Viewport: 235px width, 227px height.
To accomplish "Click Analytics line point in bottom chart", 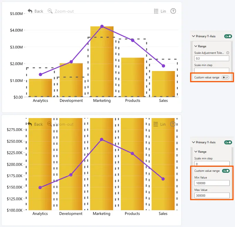I will (x=40, y=188).
